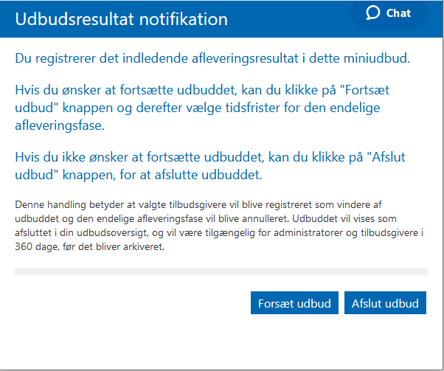This screenshot has height=371, width=444.
Task: Click "knappen, for at afslutte udbuddet." text
Action: [162, 175]
